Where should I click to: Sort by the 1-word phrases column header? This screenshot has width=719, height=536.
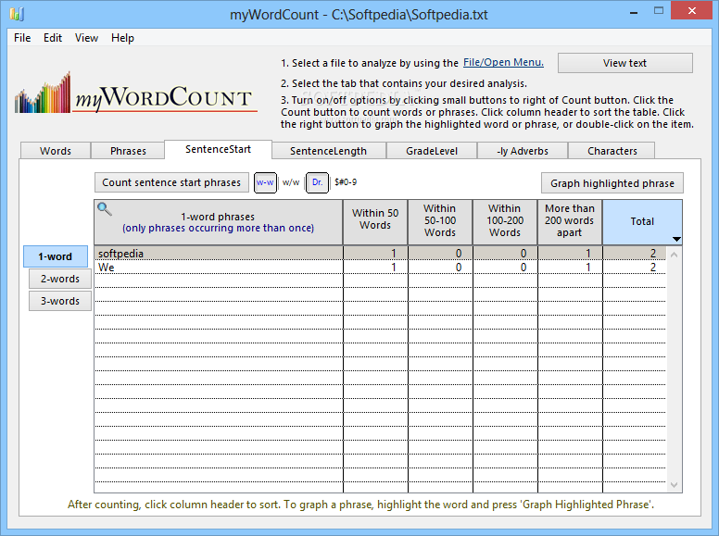[219, 222]
